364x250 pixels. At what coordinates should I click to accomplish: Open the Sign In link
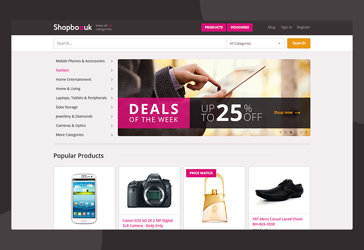click(x=286, y=27)
